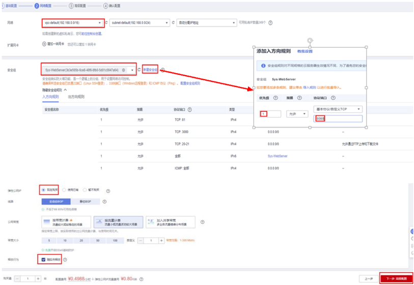Click 教我设置 link in rule dialog

(x=305, y=51)
